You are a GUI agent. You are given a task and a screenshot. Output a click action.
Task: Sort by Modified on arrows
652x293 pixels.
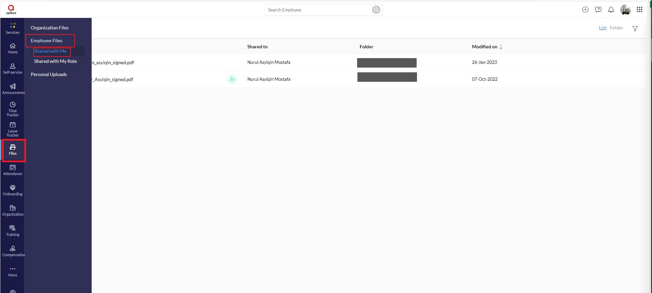[500, 47]
